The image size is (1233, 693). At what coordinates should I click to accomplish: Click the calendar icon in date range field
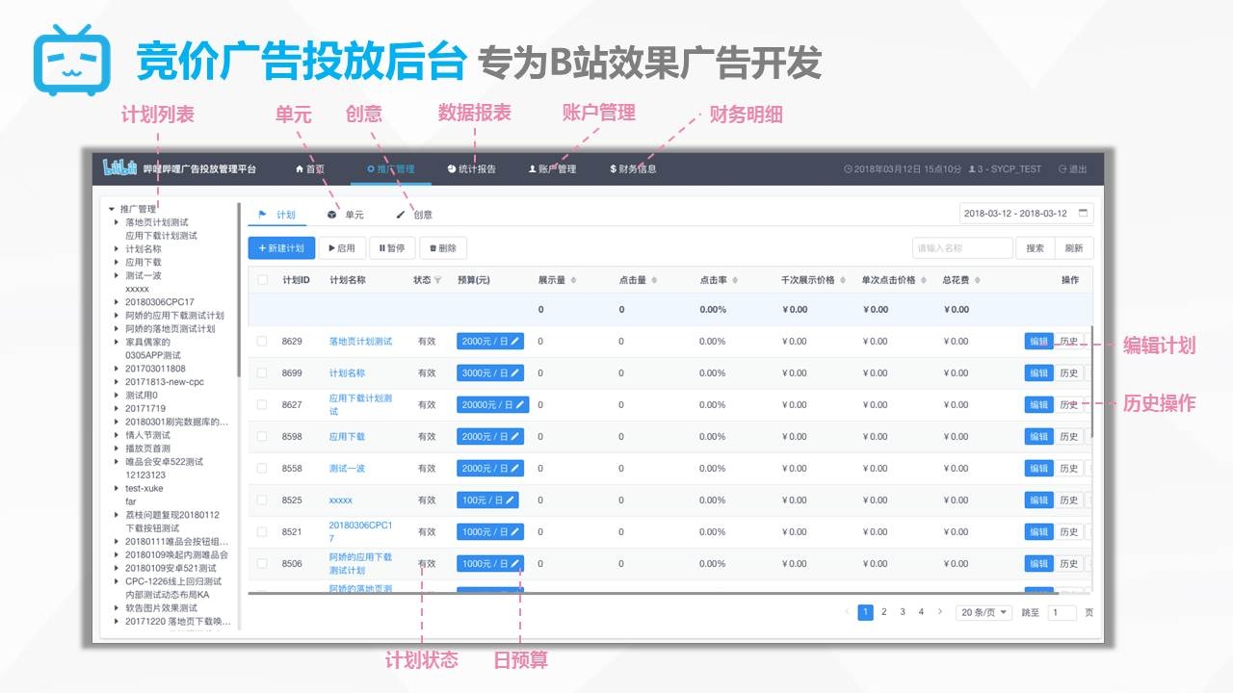pos(1083,214)
